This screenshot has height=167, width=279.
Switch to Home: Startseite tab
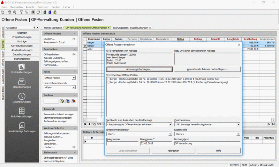coord(53,28)
